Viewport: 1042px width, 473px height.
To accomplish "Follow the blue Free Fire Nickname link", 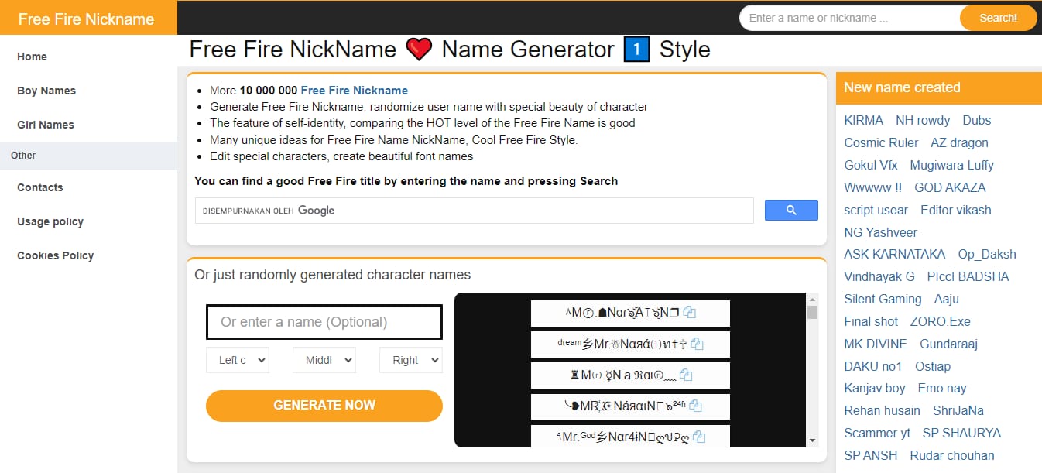I will coord(355,91).
